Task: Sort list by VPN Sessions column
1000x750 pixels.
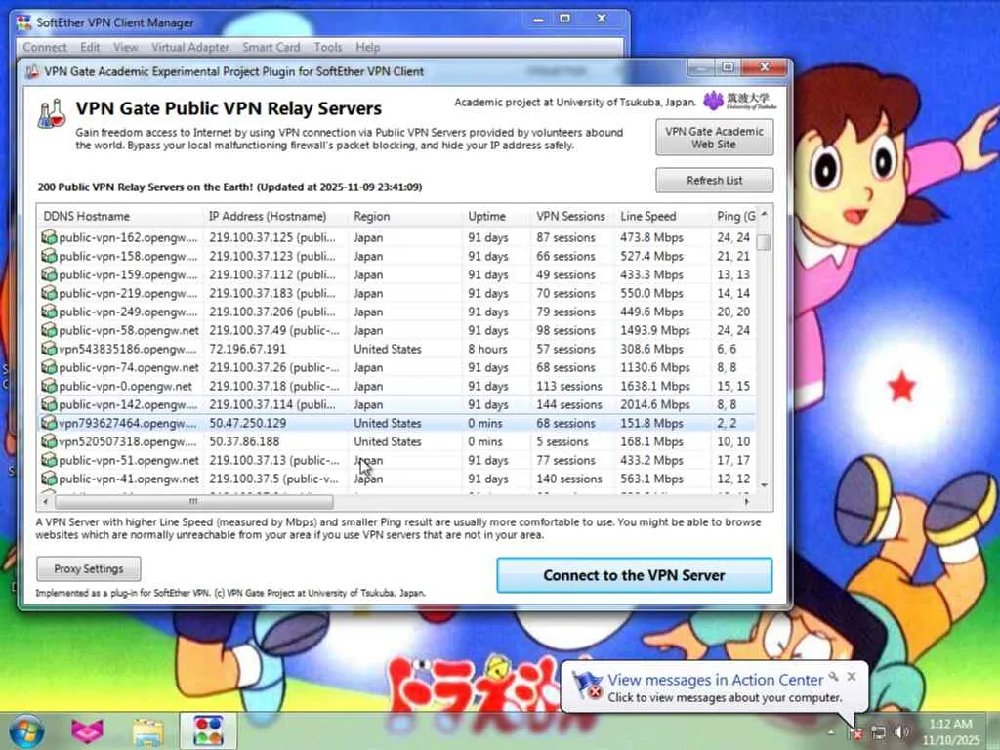Action: 572,216
